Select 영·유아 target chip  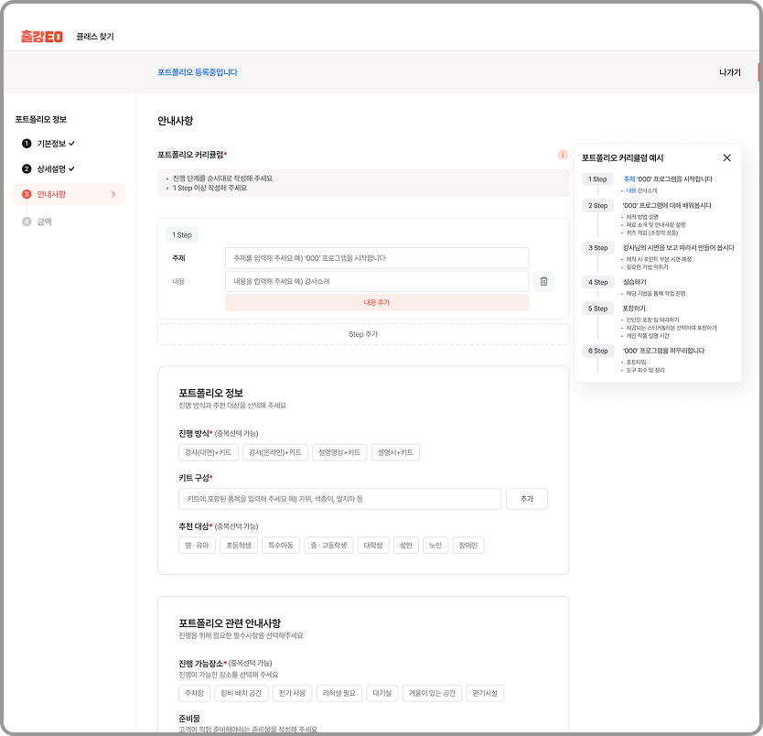click(x=197, y=546)
